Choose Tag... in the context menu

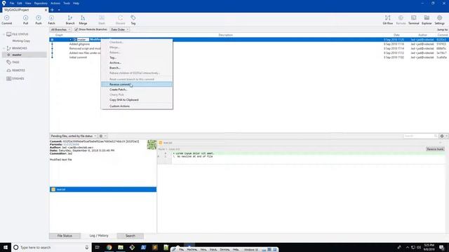[137, 57]
